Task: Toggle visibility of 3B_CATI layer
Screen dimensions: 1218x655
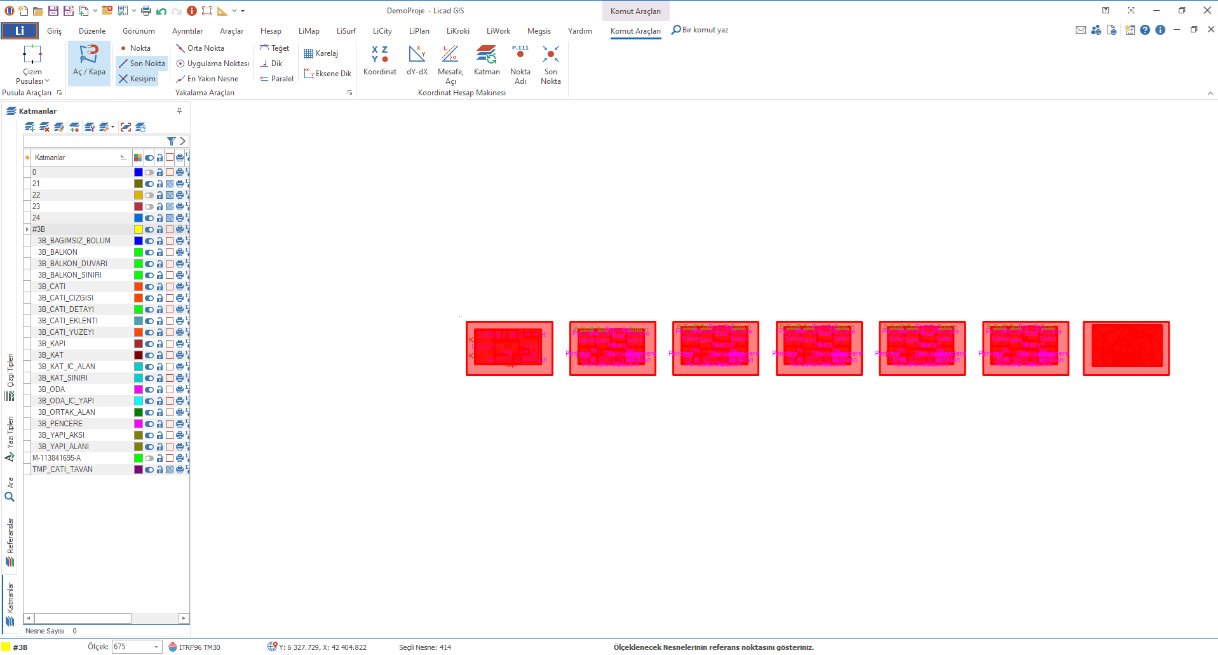Action: (x=149, y=287)
